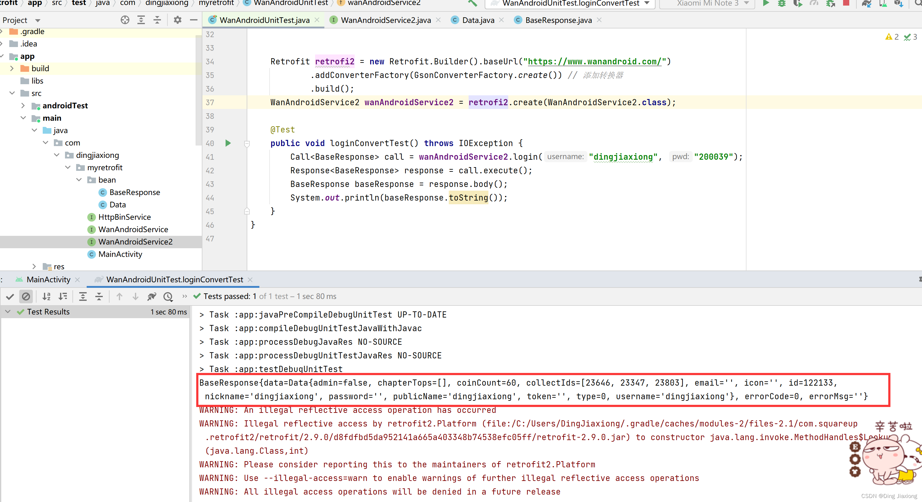This screenshot has height=502, width=922.
Task: Click the Run test icon to execute
Action: pyautogui.click(x=229, y=143)
